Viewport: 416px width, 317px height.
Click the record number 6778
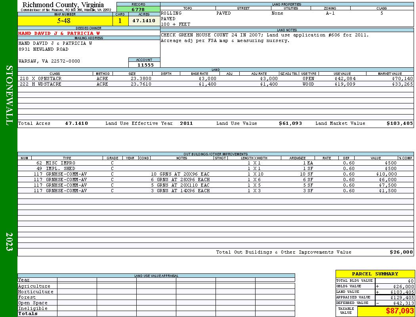[138, 10]
